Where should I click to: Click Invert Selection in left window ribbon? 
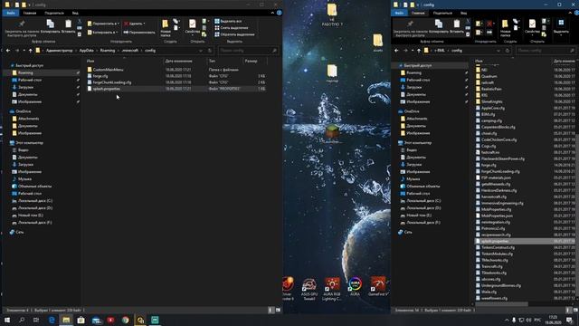point(234,34)
